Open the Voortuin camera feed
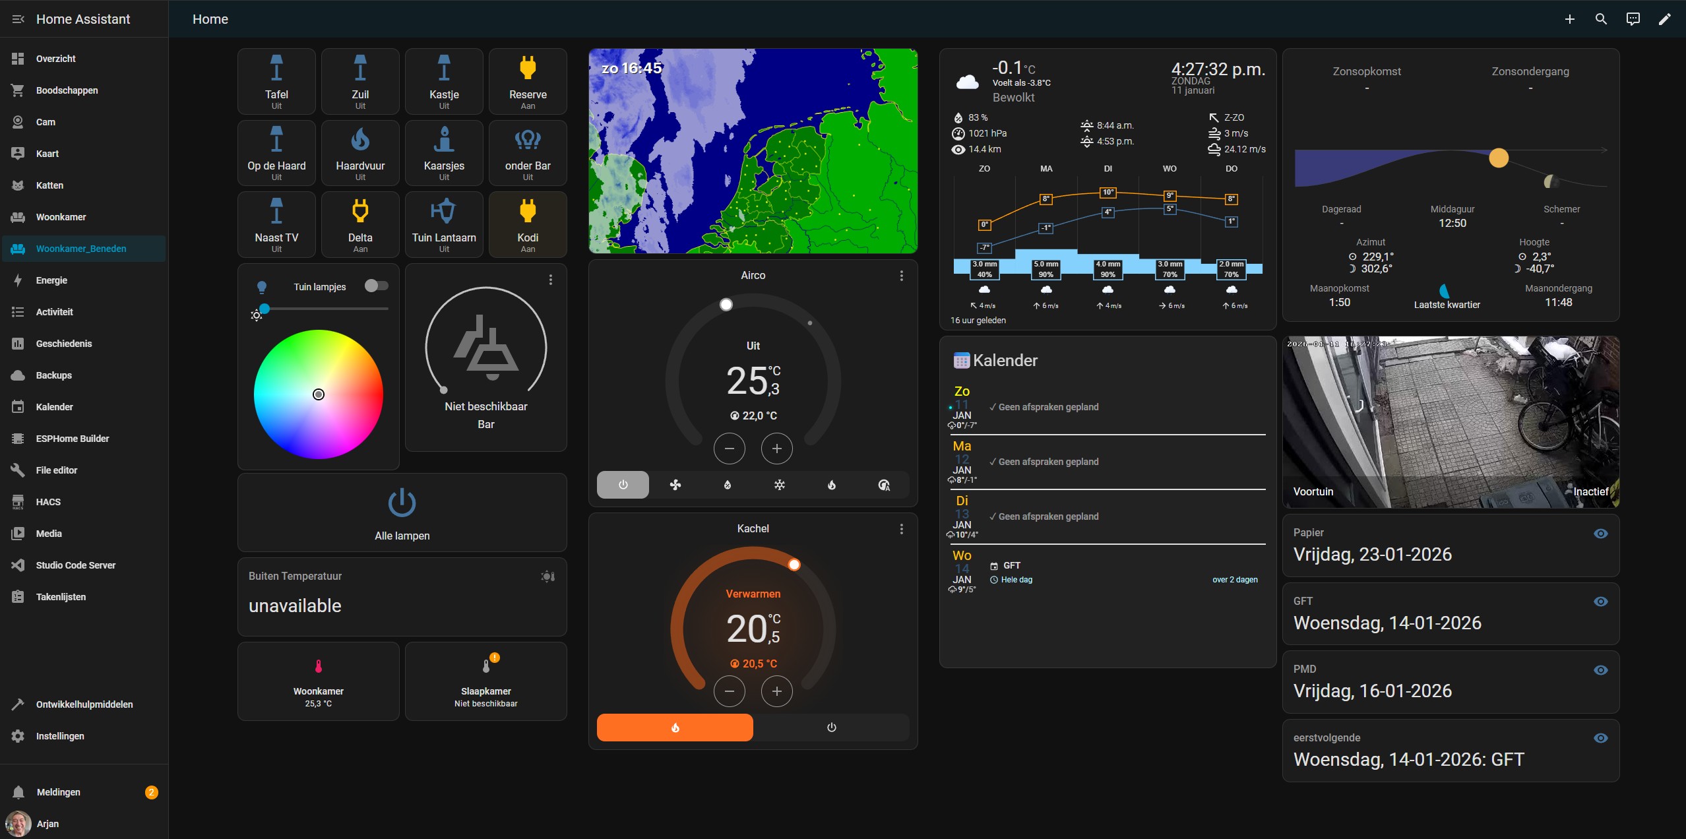Image resolution: width=1686 pixels, height=839 pixels. pos(1450,422)
